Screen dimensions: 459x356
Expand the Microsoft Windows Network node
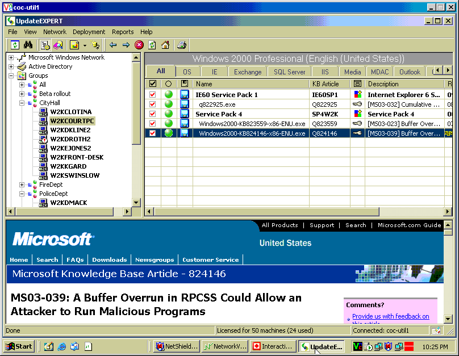tap(11, 57)
